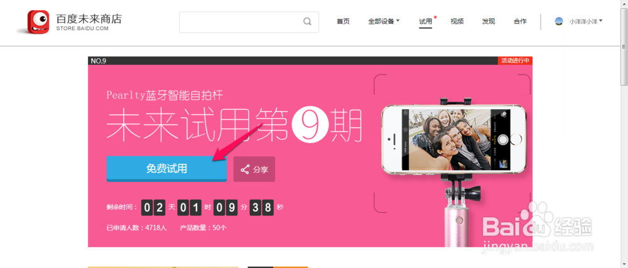
Task: Click the 百度未来商店 store title
Action: (89, 18)
